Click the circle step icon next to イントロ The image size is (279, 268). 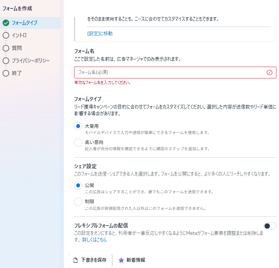[x=6, y=35]
